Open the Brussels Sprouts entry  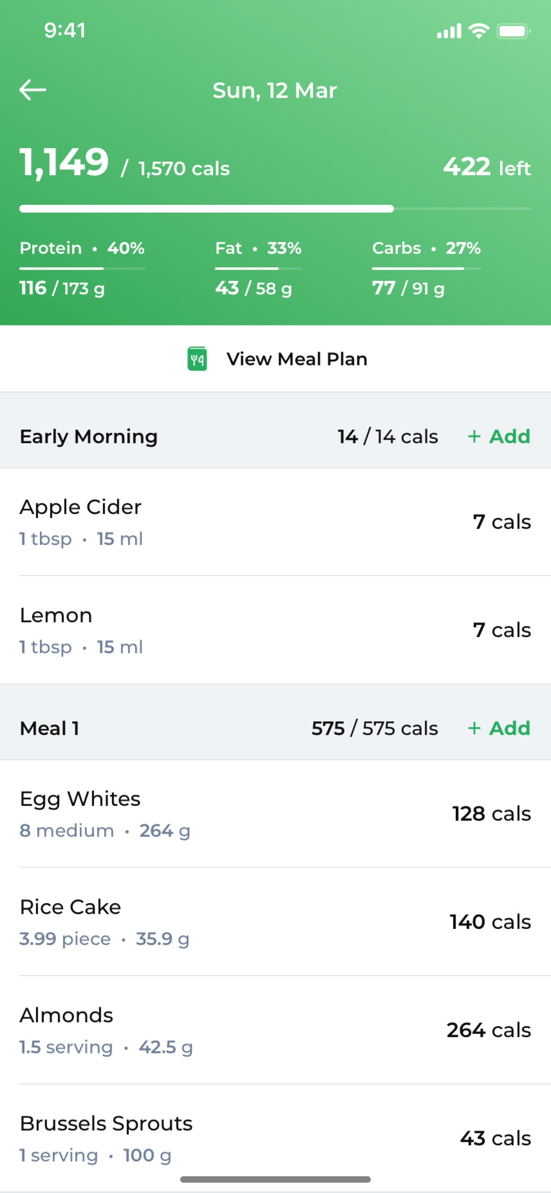pos(275,1138)
